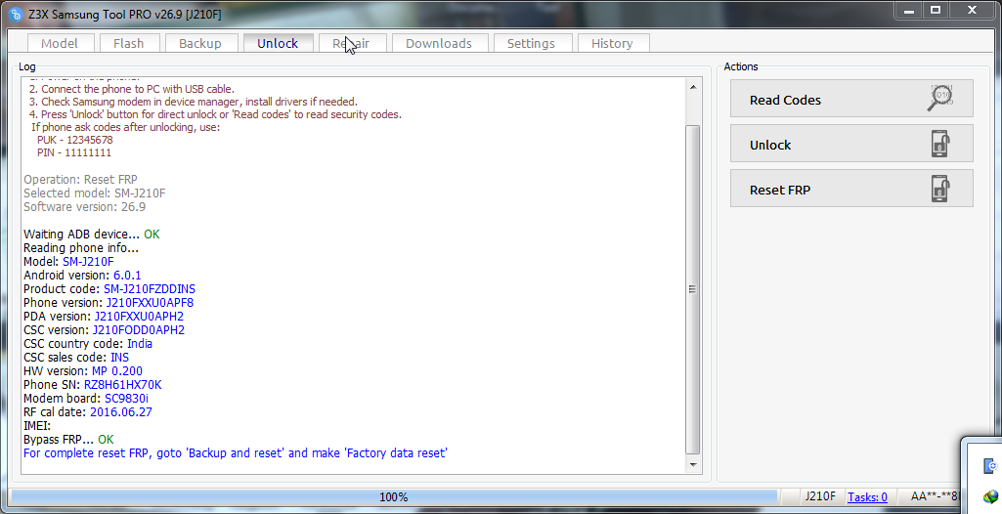The width and height of the screenshot is (1002, 514).
Task: Switch to the Flash tab
Action: pyautogui.click(x=128, y=43)
